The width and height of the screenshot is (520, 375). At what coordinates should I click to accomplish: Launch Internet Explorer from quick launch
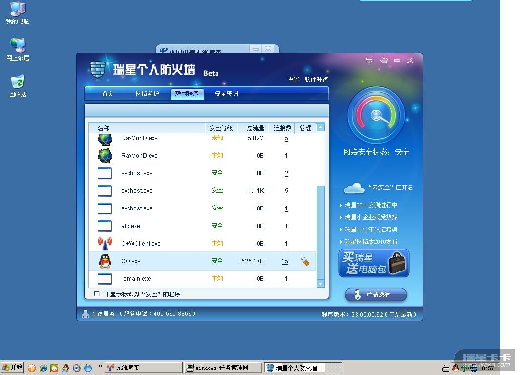43,368
